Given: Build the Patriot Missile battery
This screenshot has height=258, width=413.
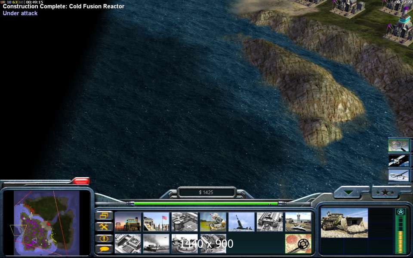Looking at the screenshot, I should (x=213, y=222).
